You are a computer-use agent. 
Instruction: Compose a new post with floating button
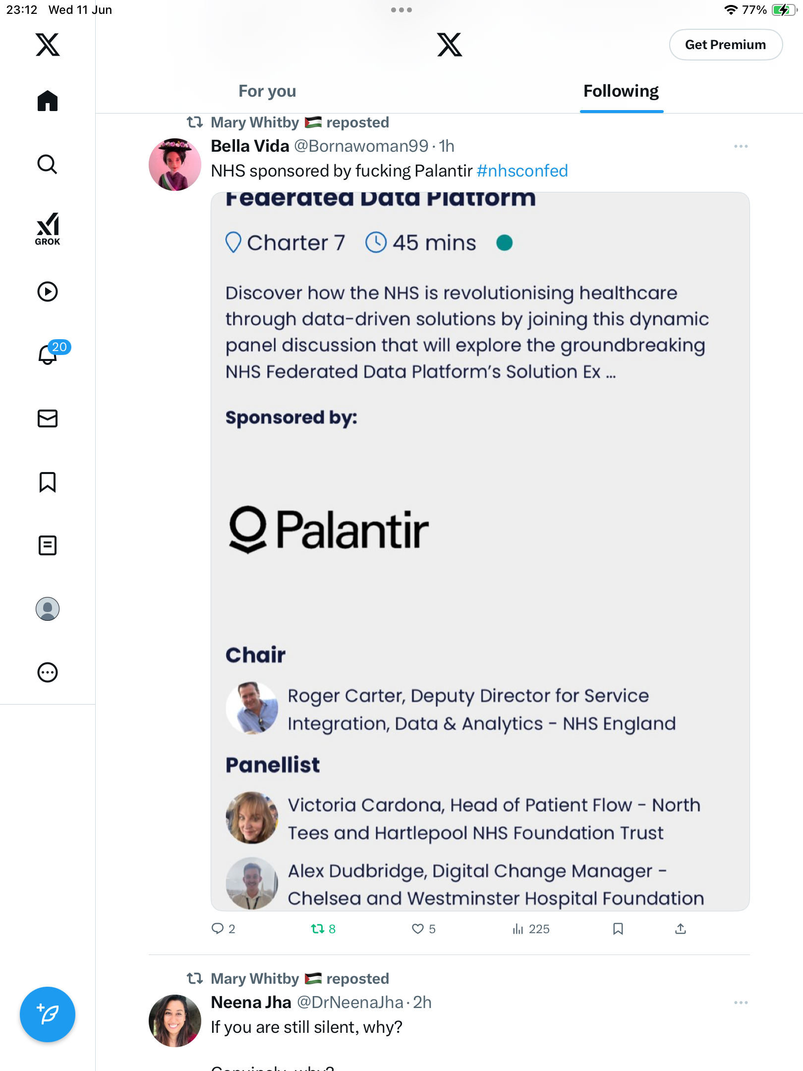point(48,1014)
